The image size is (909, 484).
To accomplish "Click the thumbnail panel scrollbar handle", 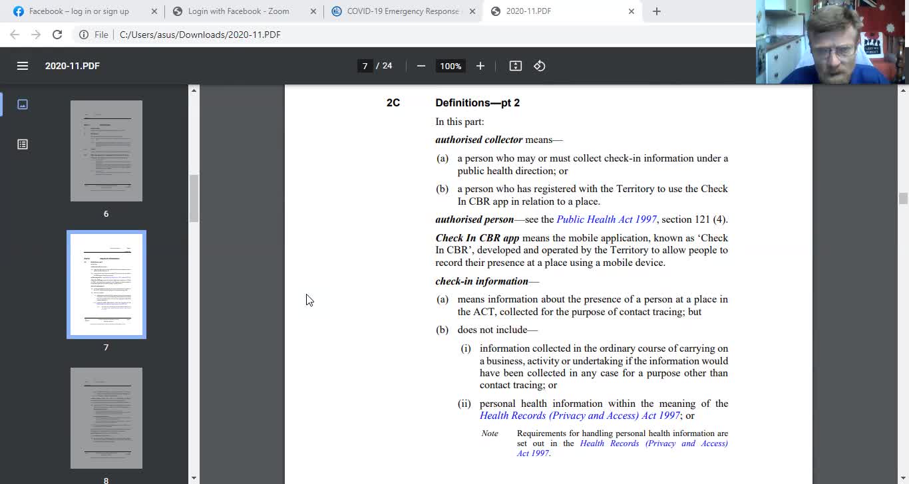I will coord(194,198).
